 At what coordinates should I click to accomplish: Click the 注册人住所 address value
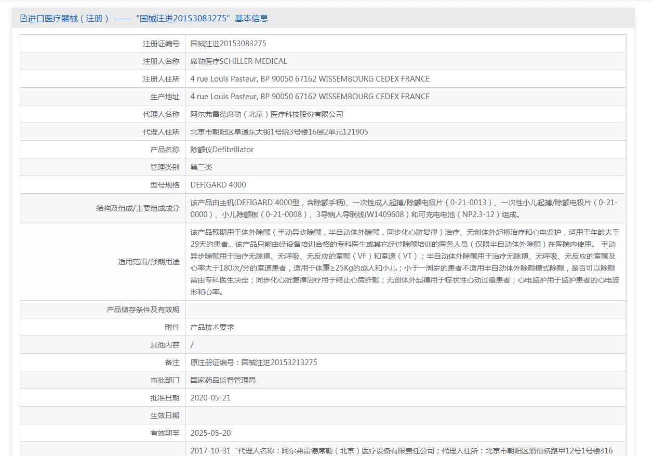tap(310, 79)
